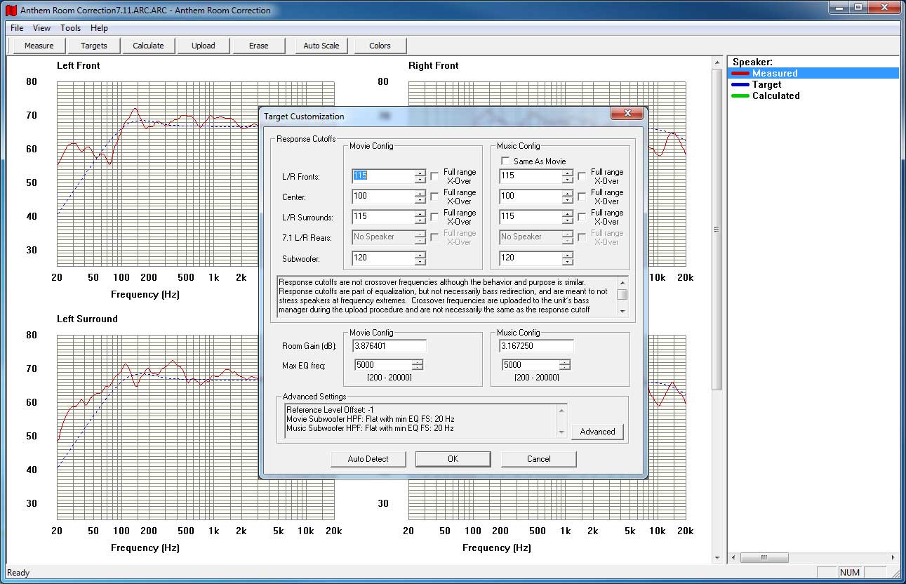The width and height of the screenshot is (906, 584).
Task: Enable Same As Movie checkbox
Action: [505, 161]
